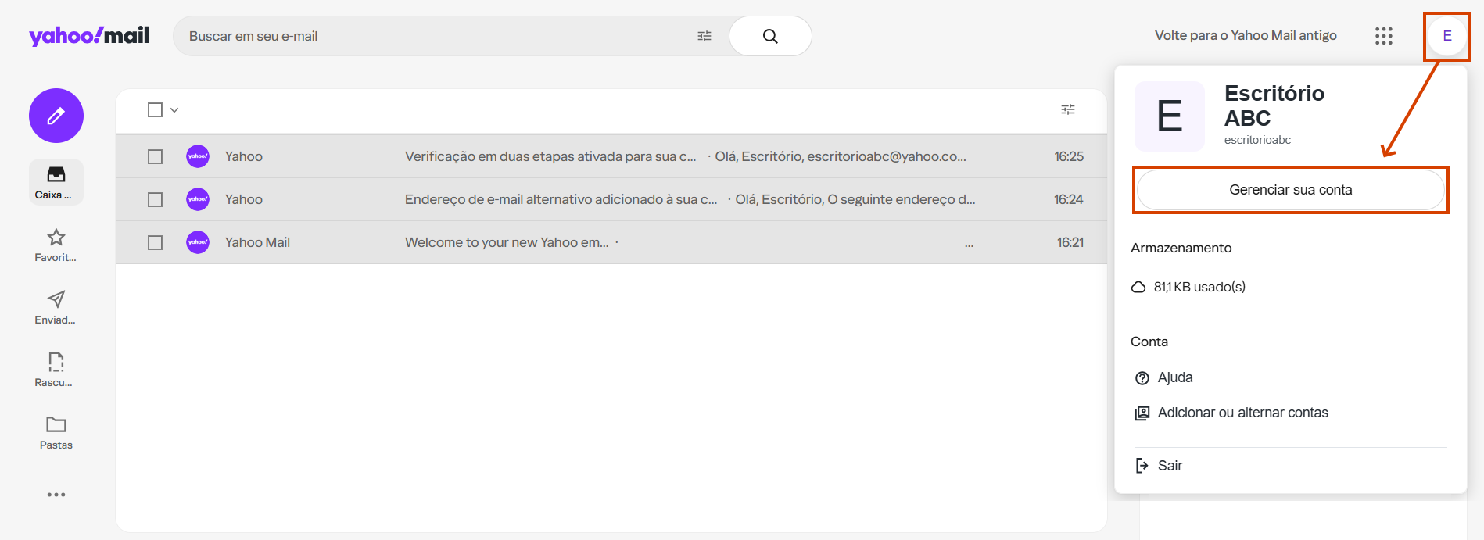Click the escritorioabc username text
Viewport: 1484px width, 540px height.
(x=1257, y=140)
